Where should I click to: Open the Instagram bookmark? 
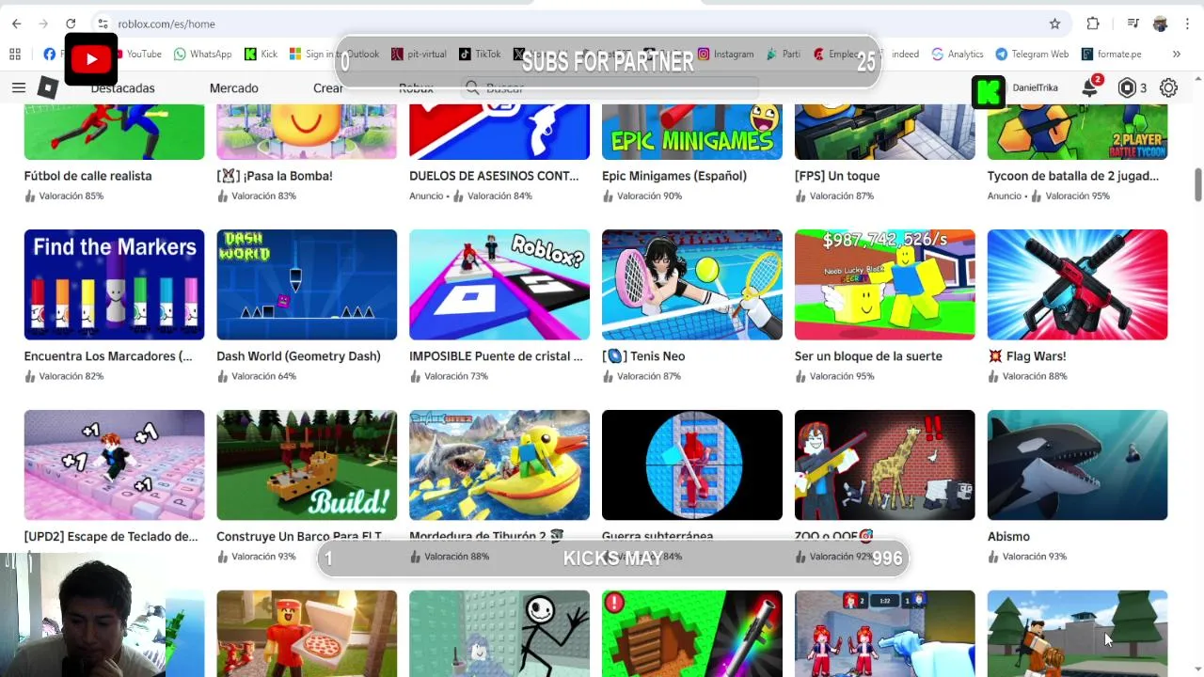tap(725, 54)
